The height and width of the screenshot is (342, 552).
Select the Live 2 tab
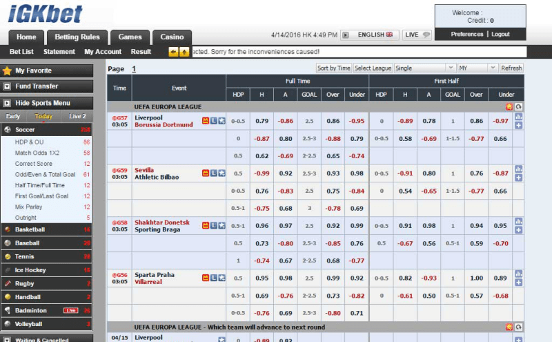point(77,116)
